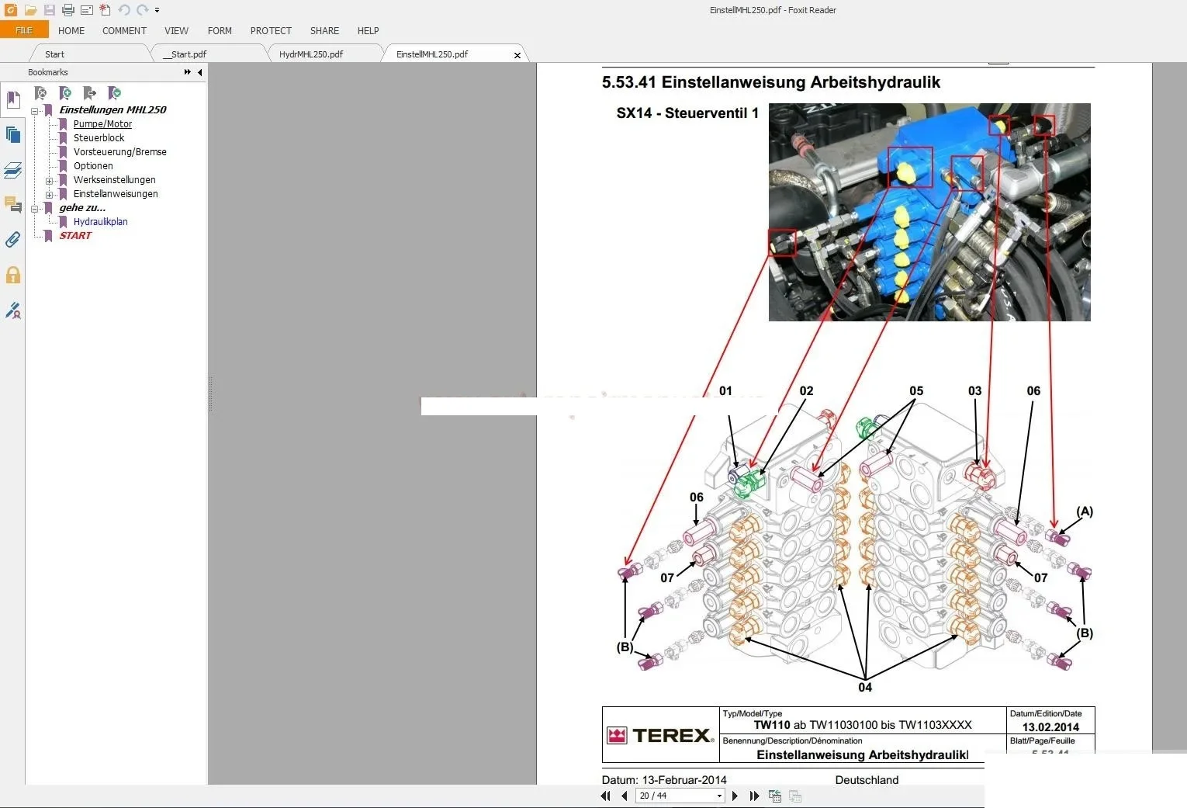Open the Attachments paperclip panel

click(13, 240)
